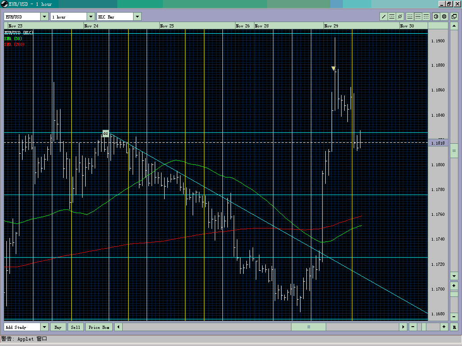This screenshot has width=462, height=346.
Task: Open the 1 hour timeframe dropdown
Action: pos(90,16)
